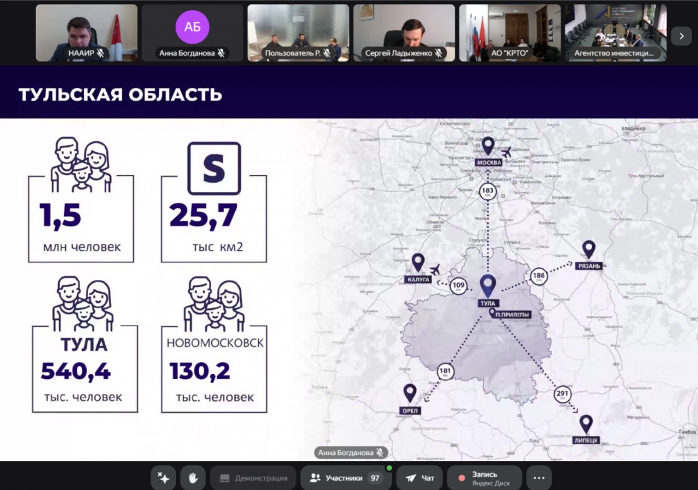This screenshot has height=490, width=698.
Task: Open the Участники participants list
Action: click(x=346, y=478)
